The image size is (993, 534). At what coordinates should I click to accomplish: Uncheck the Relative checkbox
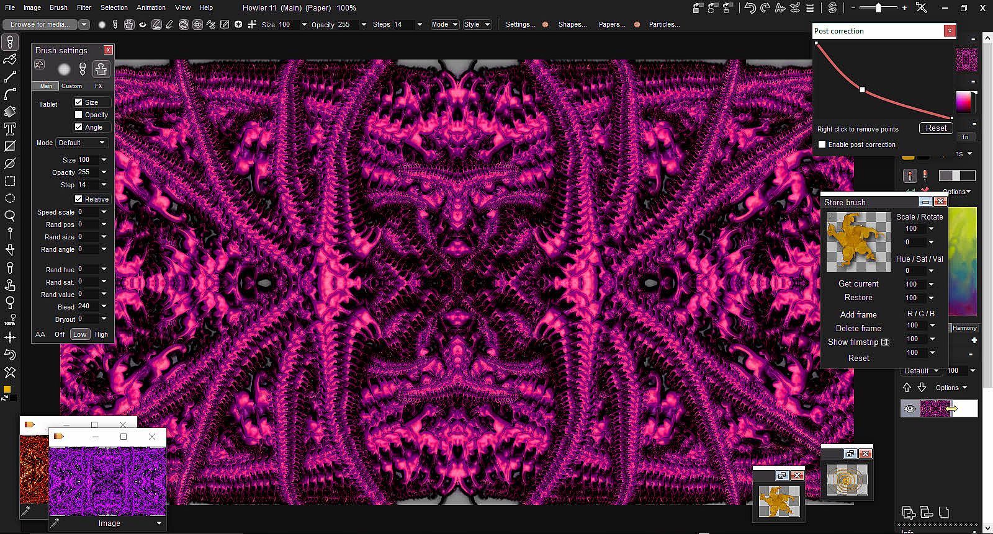[x=79, y=199]
